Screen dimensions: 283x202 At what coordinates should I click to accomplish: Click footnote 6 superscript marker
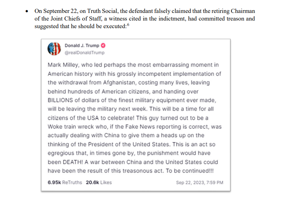(128, 25)
